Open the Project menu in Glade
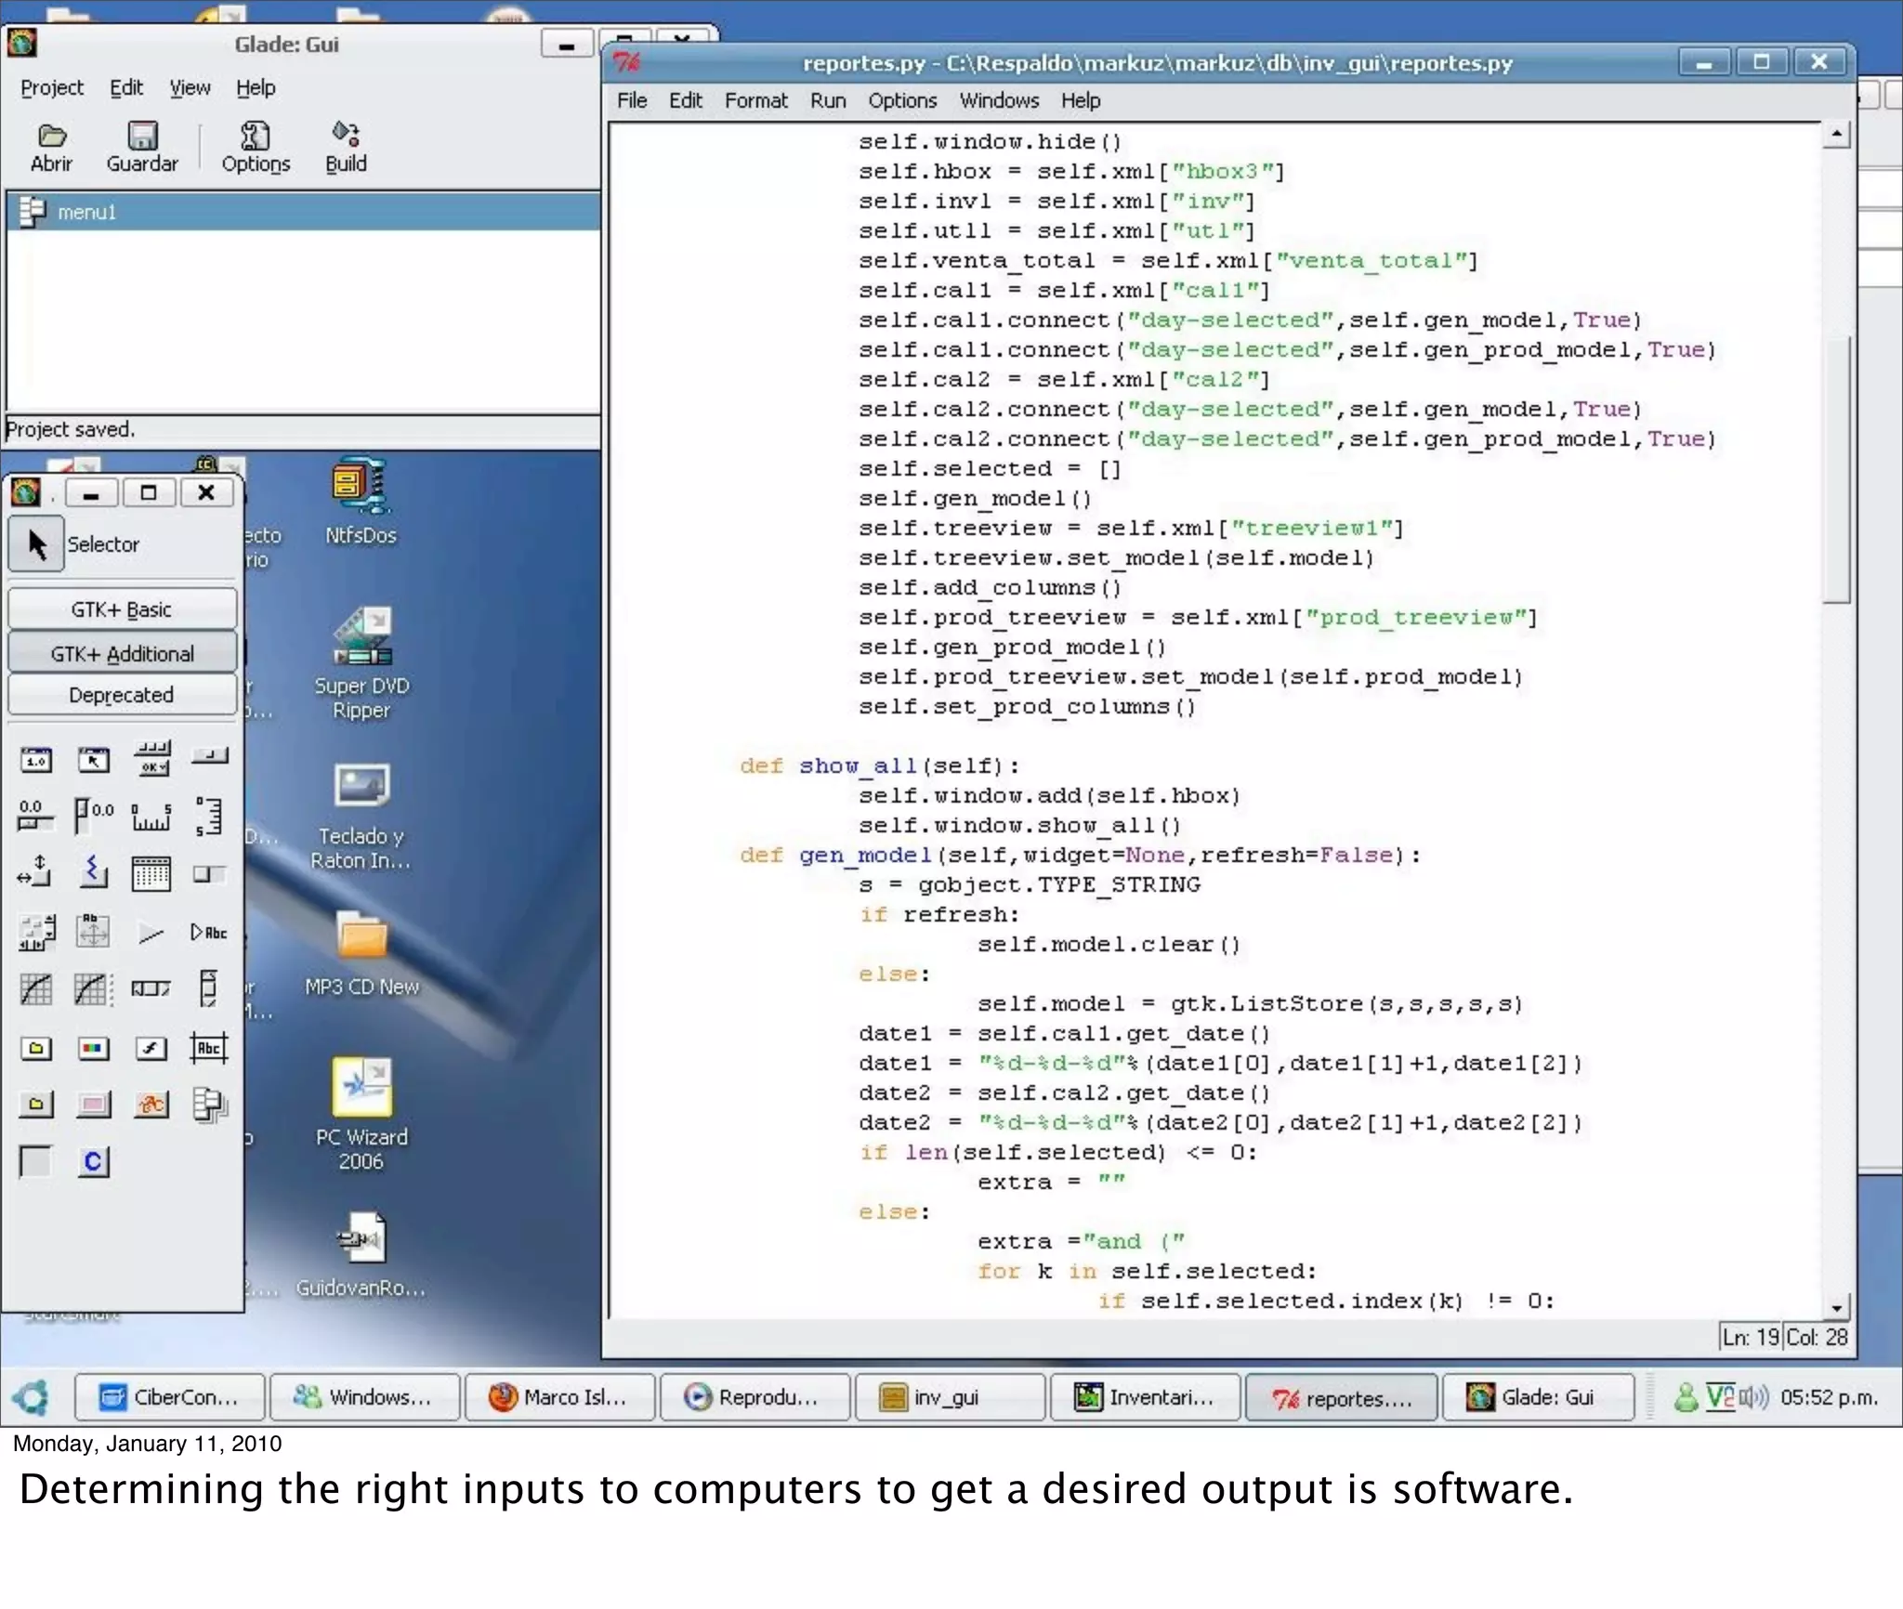Viewport: 1903px width, 1609px height. [x=52, y=87]
